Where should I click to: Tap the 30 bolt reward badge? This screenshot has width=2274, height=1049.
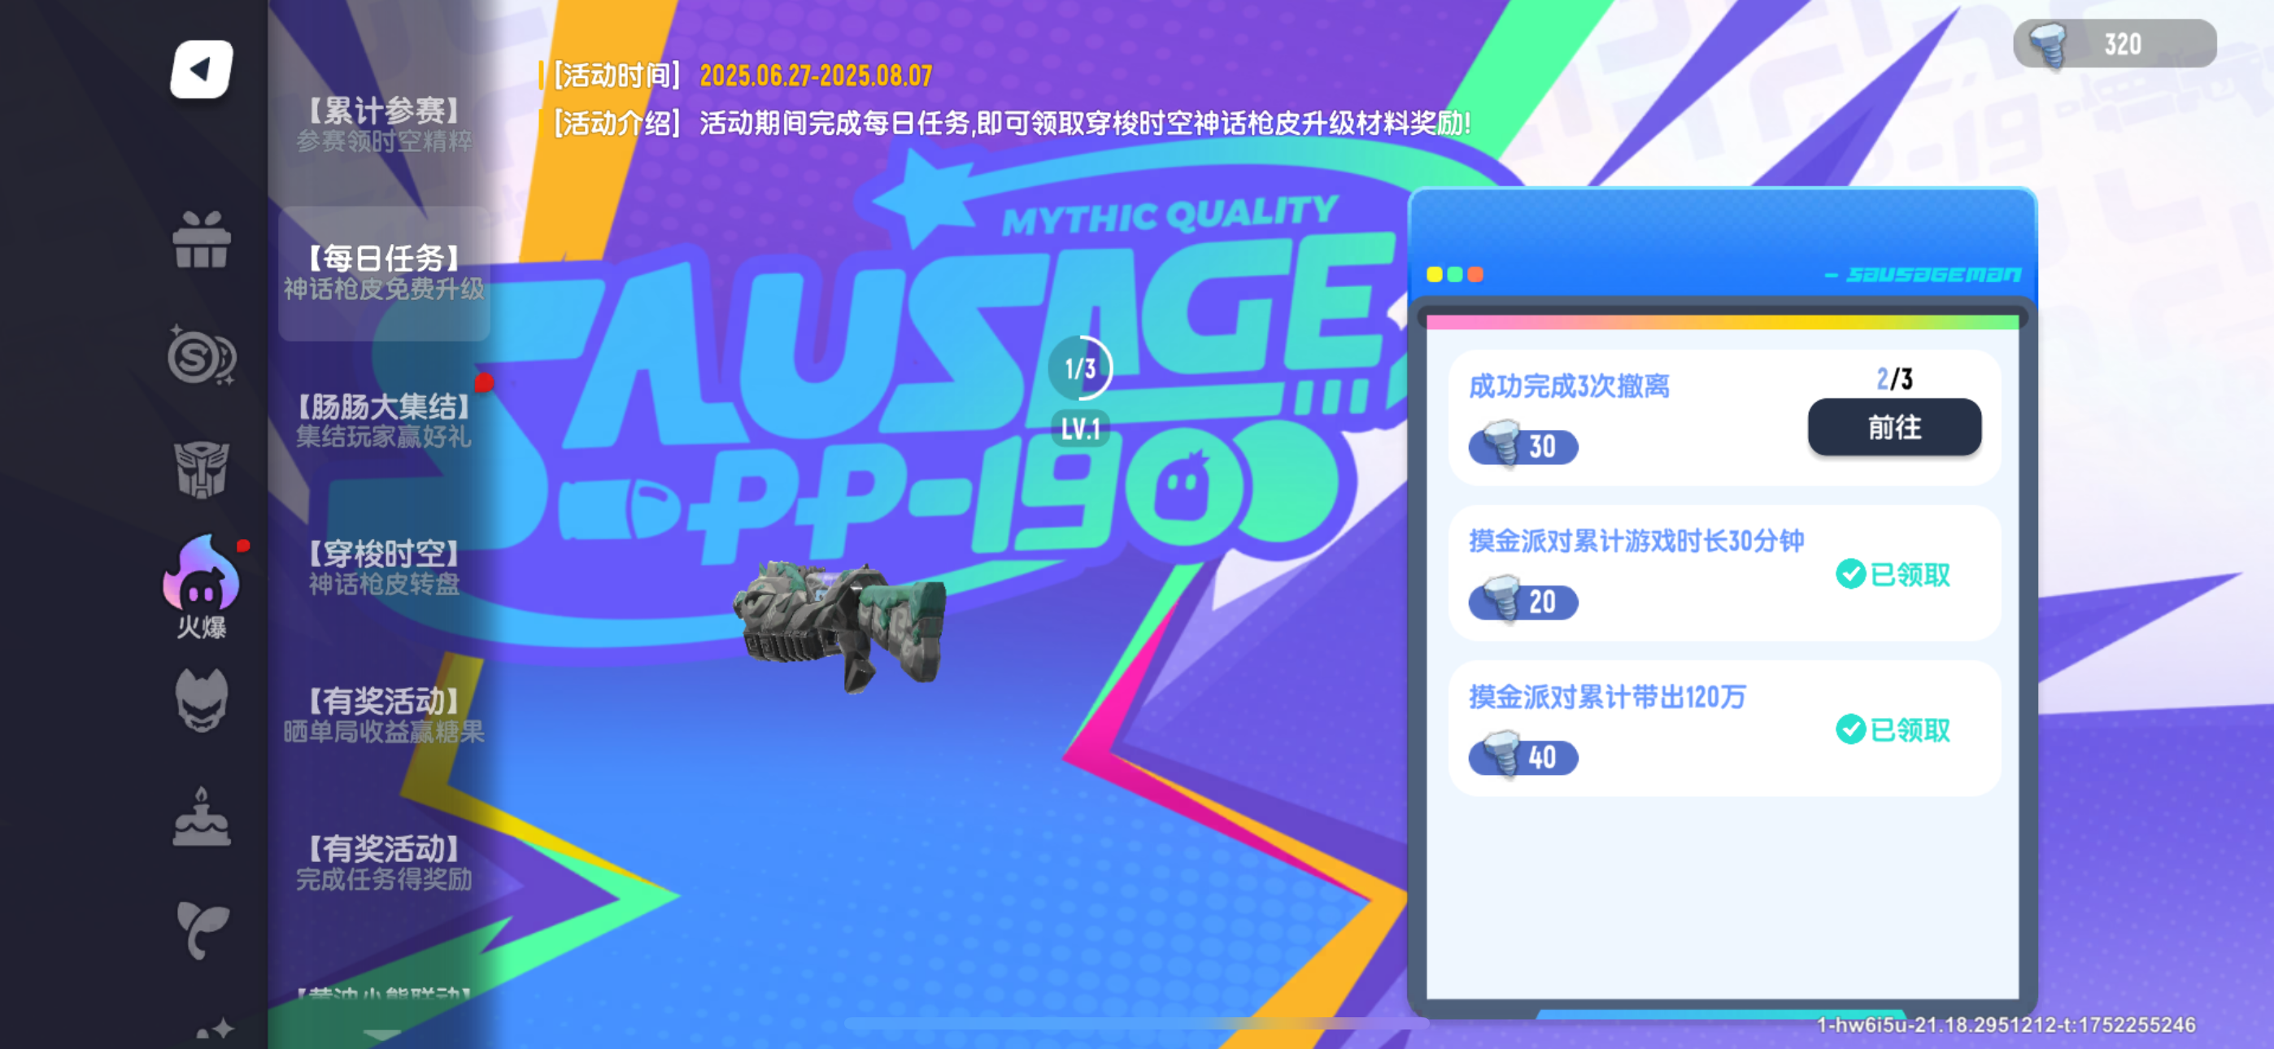pyautogui.click(x=1523, y=445)
